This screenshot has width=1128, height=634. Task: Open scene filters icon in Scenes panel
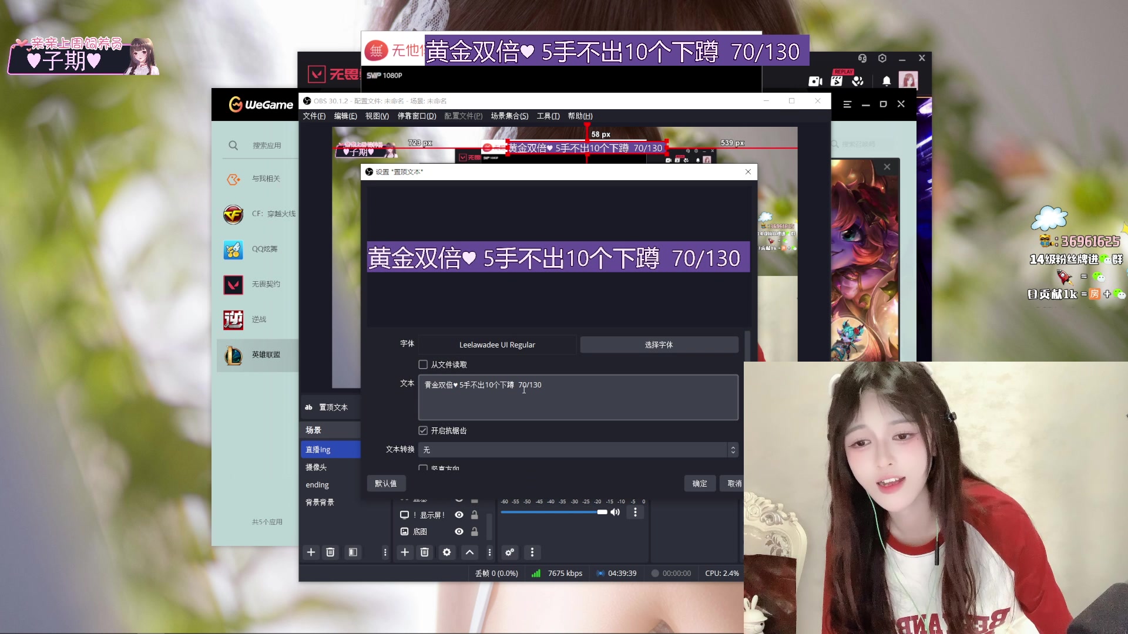point(352,552)
